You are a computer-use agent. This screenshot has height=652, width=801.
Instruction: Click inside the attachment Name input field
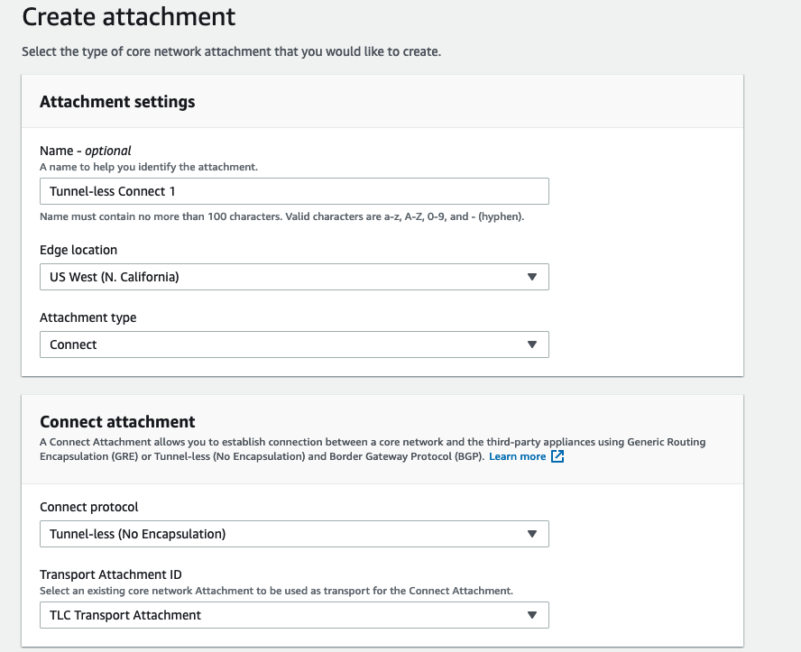point(293,191)
